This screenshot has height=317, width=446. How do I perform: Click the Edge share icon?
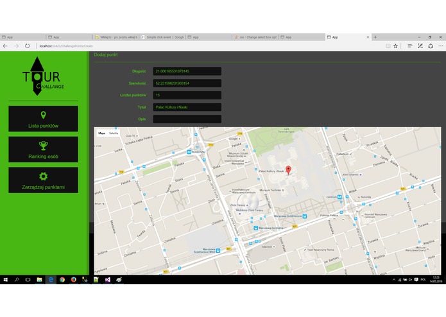point(431,46)
